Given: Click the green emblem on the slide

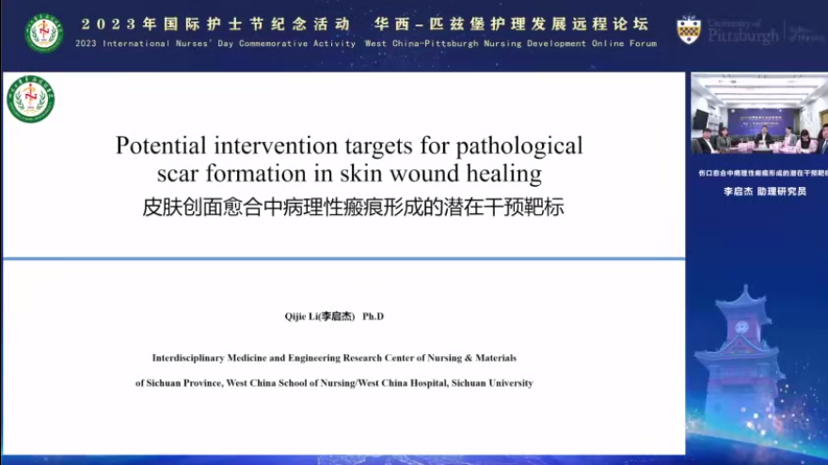Looking at the screenshot, I should (31, 100).
